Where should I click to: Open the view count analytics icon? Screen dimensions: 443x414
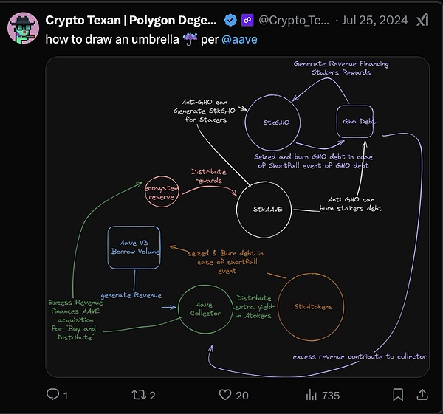point(312,395)
